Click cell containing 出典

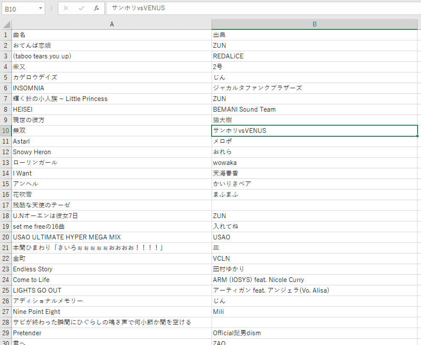(x=315, y=35)
